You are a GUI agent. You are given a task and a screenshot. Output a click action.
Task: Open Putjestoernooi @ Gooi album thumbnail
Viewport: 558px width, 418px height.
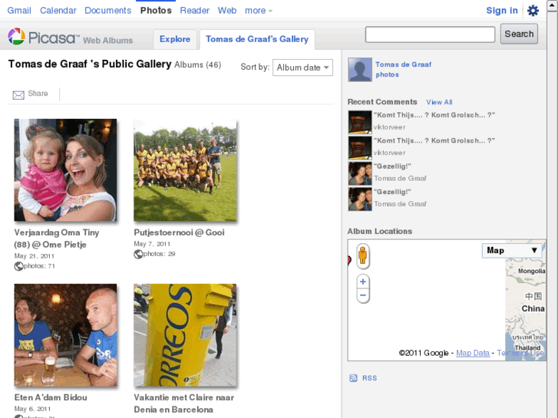click(185, 170)
